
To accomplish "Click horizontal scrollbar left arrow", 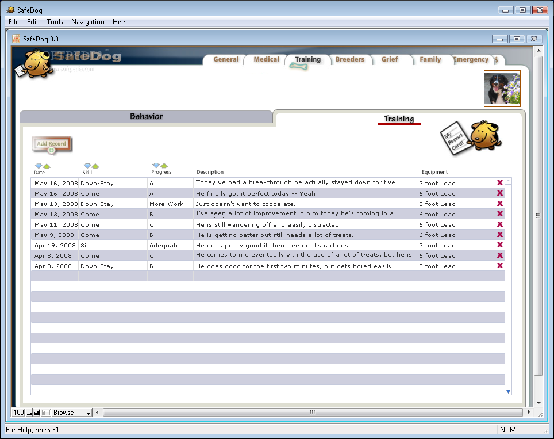I will (x=98, y=412).
